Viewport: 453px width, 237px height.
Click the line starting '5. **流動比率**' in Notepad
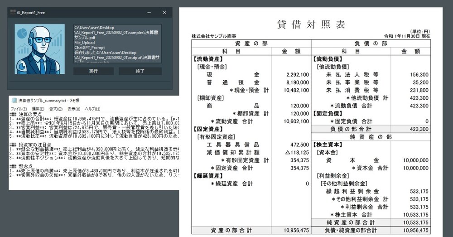click(x=94, y=136)
